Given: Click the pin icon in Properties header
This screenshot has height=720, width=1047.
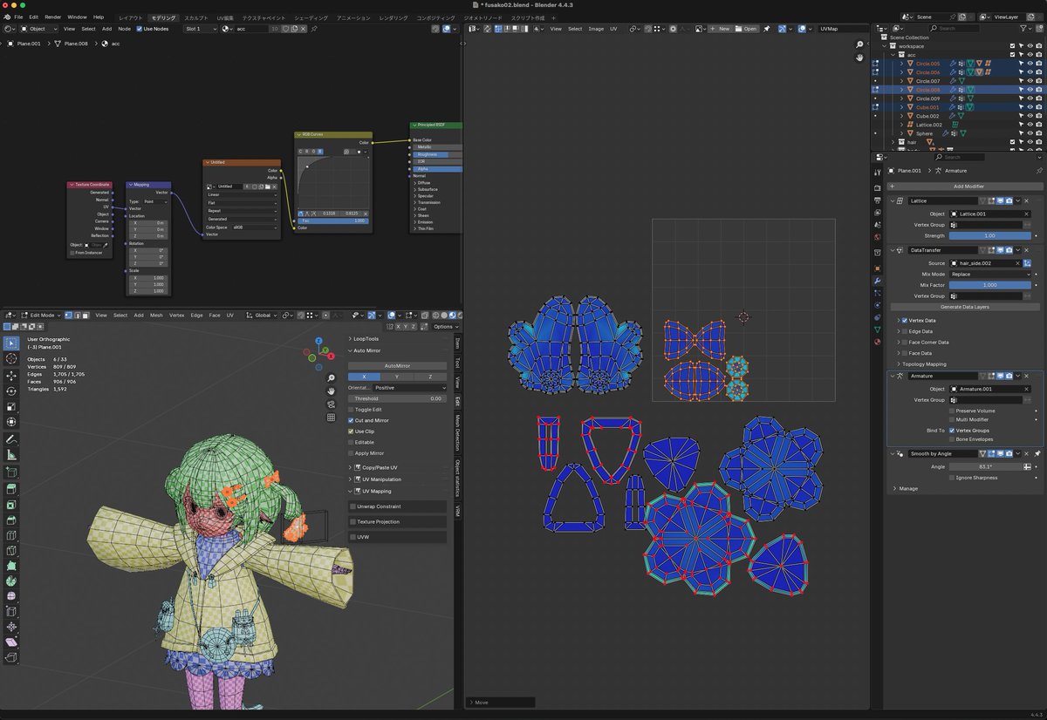Looking at the screenshot, I should click(x=1039, y=171).
